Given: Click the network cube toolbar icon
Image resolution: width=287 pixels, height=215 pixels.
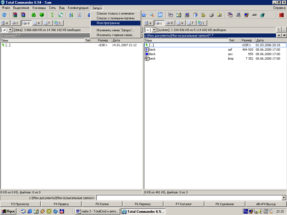Looking at the screenshot, I should point(263,15).
